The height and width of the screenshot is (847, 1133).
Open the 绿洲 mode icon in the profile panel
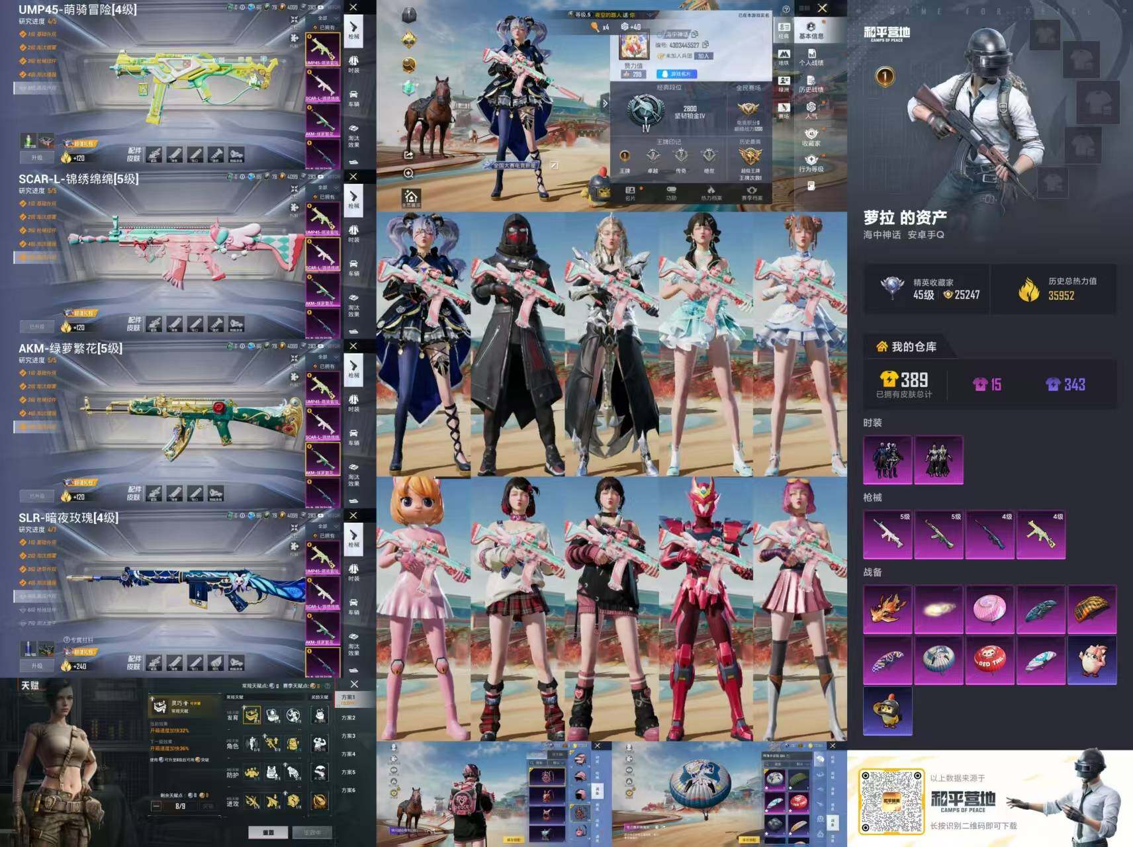[x=784, y=83]
